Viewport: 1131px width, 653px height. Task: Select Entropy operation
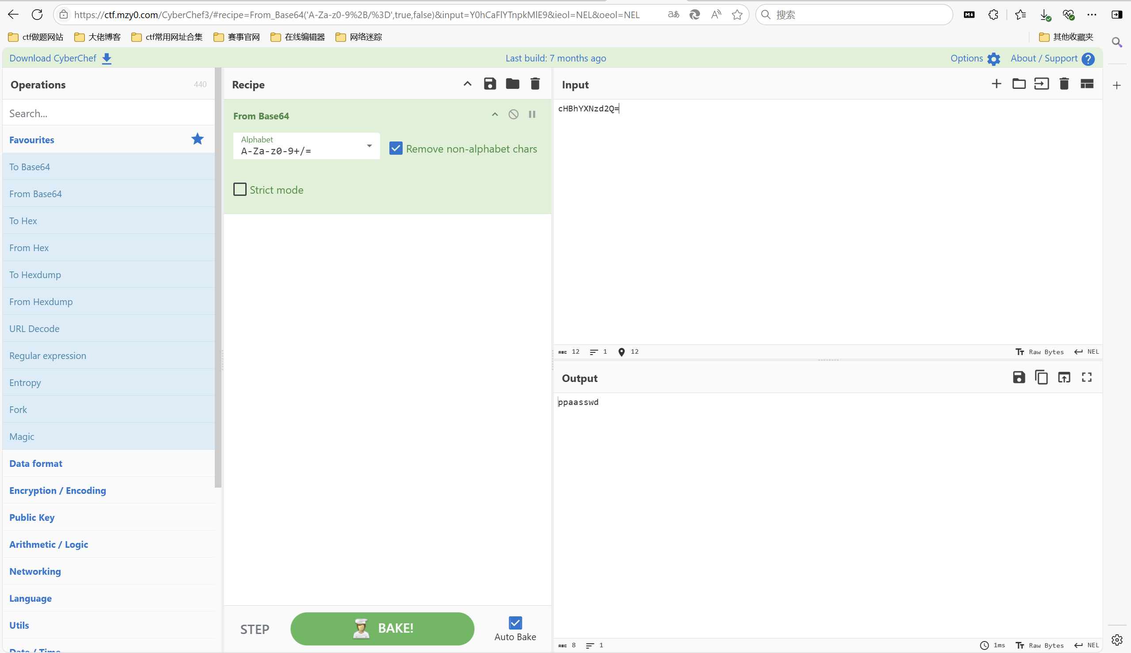(x=109, y=382)
